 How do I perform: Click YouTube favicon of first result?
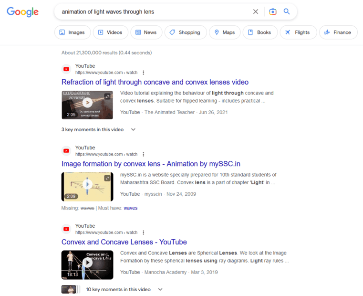[x=66, y=69]
